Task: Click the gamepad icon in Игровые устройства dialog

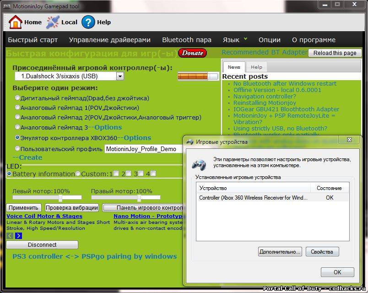Action: 199,164
